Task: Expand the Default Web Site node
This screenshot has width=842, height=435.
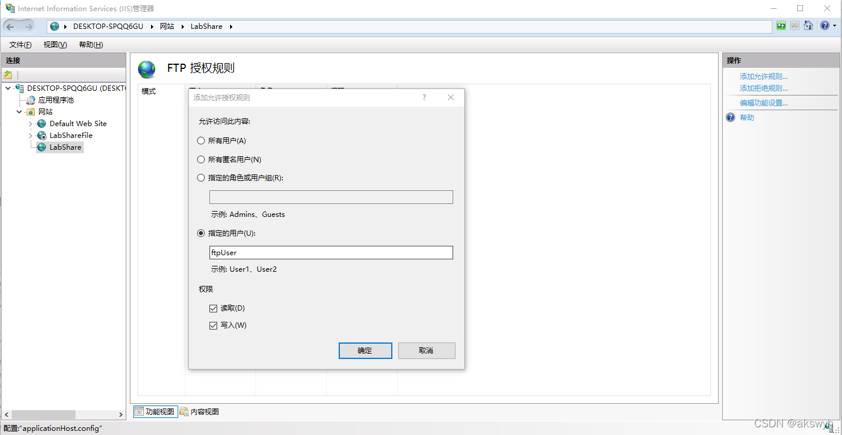Action: tap(31, 124)
